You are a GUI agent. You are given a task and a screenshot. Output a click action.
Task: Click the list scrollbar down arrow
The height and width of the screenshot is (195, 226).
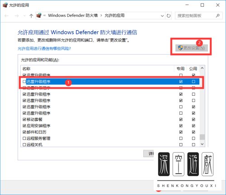tap(202, 144)
